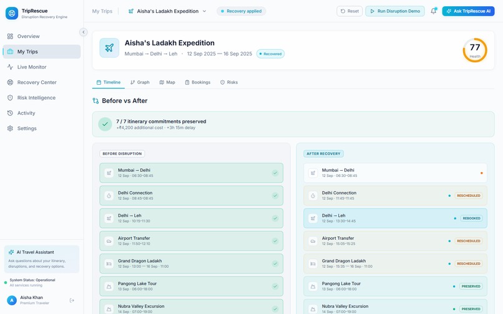Click the bed icon on before Grand Dragon Ladakh
This screenshot has height=314, width=503.
109,264
